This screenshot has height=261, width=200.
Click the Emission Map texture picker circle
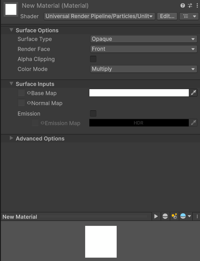click(43, 123)
